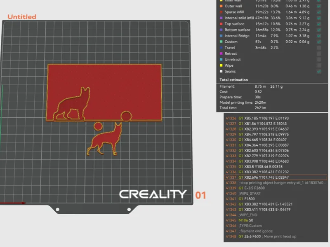Click the magenta Retract color swatch
Screen dimensions: 330x247
[x=221, y=54]
